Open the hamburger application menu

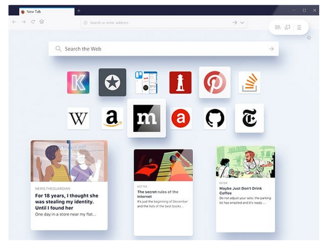coord(299,28)
